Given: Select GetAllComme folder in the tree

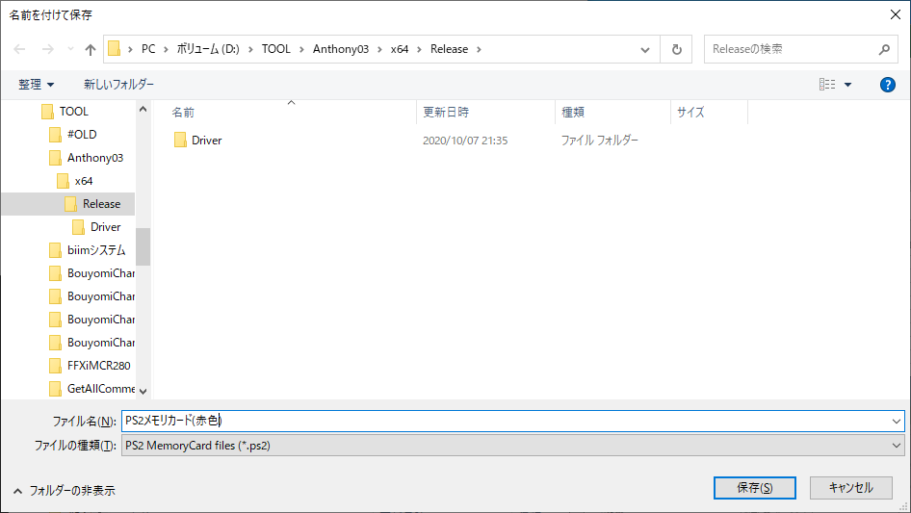Looking at the screenshot, I should pos(101,389).
